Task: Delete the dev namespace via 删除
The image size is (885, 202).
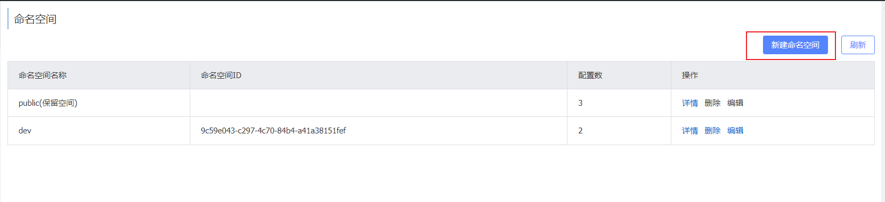Action: pos(712,131)
